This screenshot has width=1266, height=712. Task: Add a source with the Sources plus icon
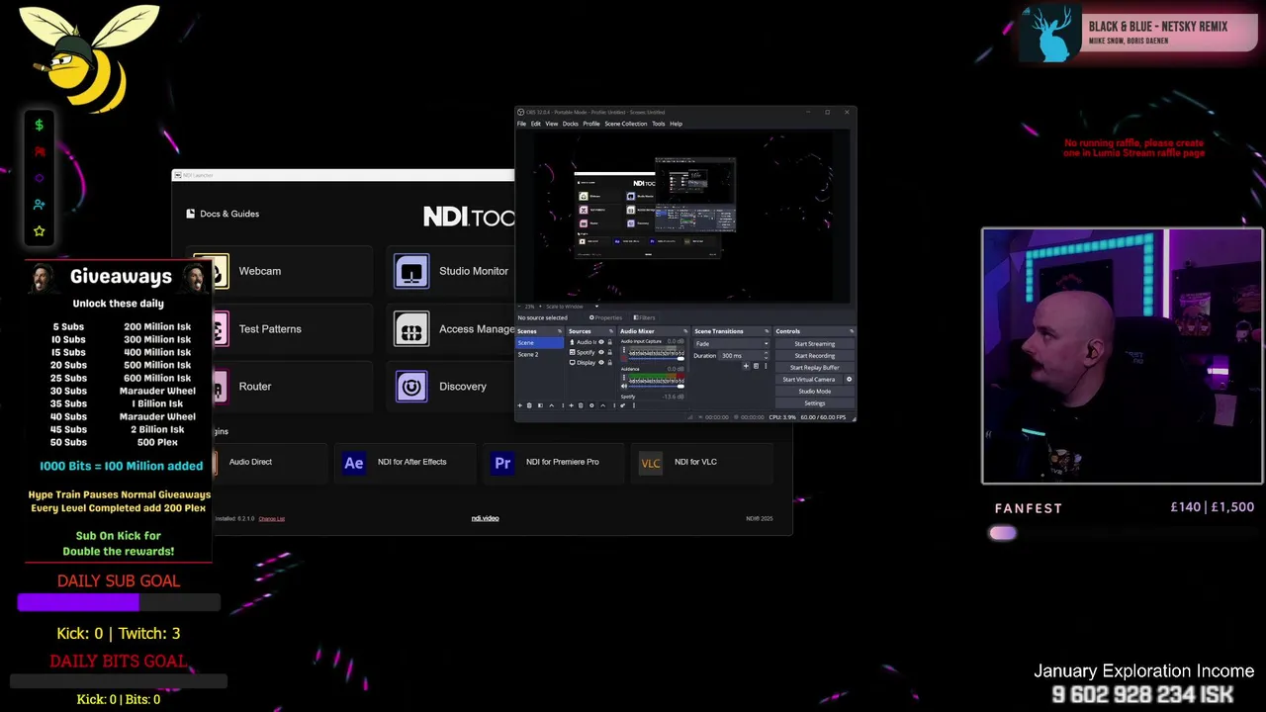(x=571, y=405)
